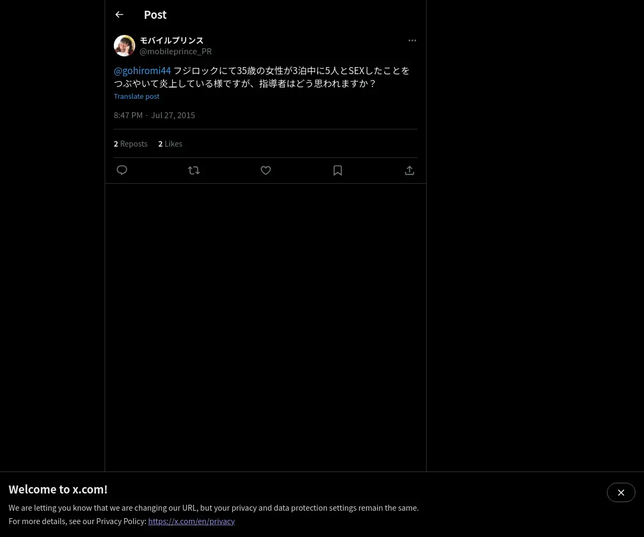The image size is (644, 537).
Task: Go back using the left arrow
Action: pos(119,14)
